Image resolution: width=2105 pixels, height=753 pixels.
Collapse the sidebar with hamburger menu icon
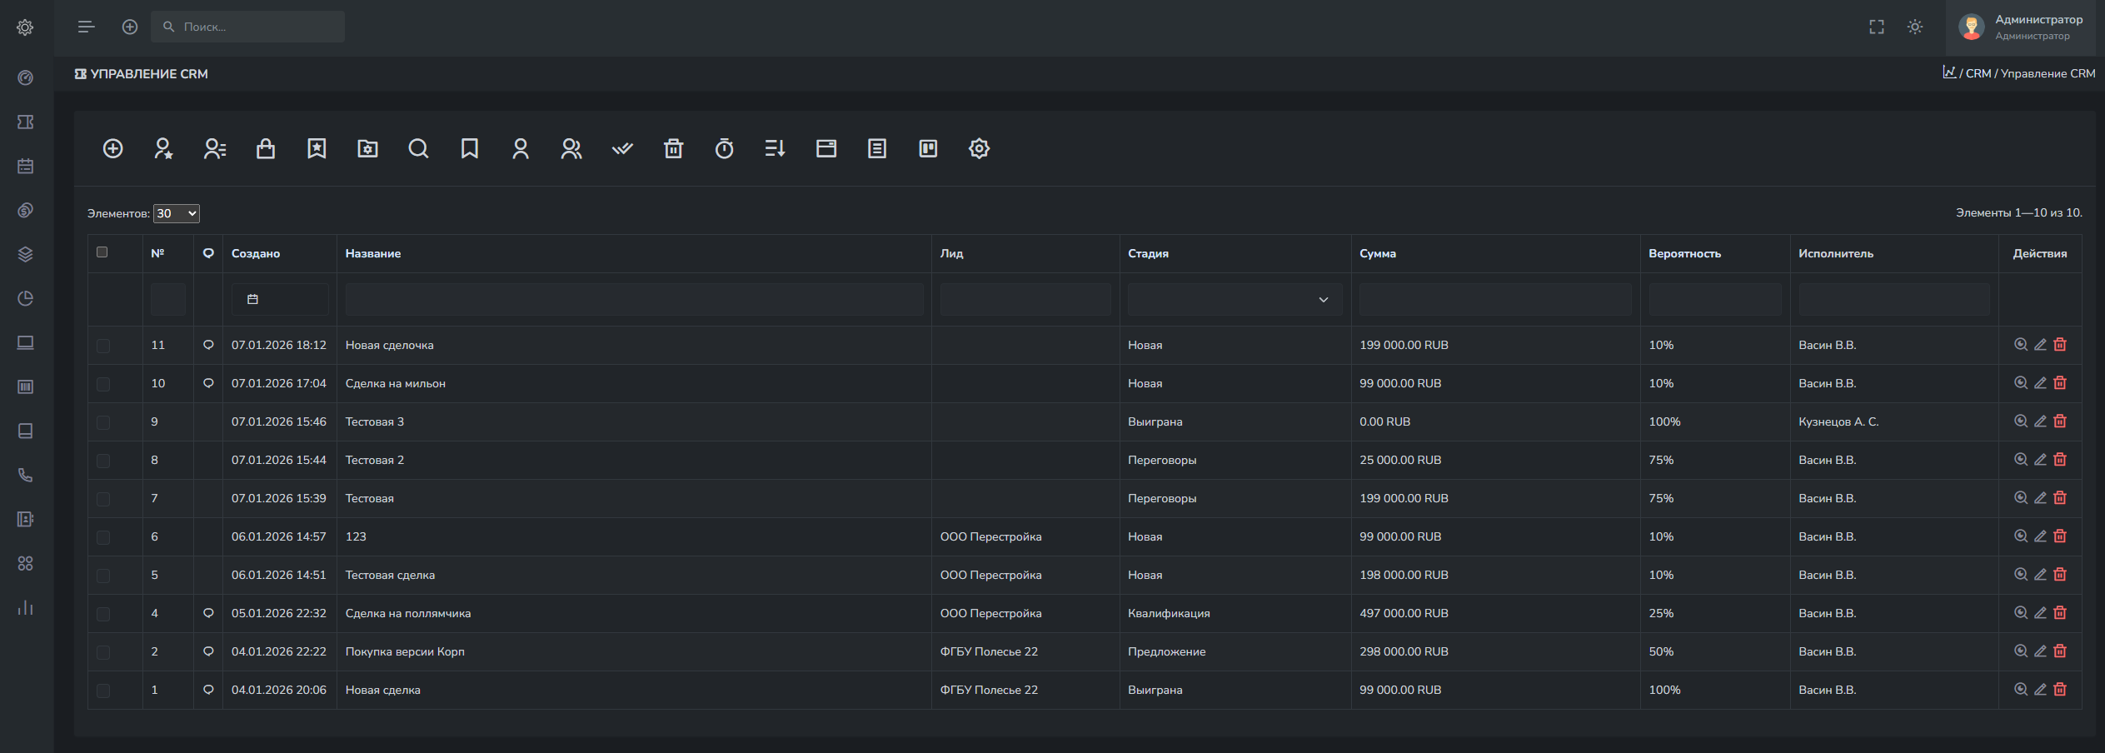click(x=86, y=27)
